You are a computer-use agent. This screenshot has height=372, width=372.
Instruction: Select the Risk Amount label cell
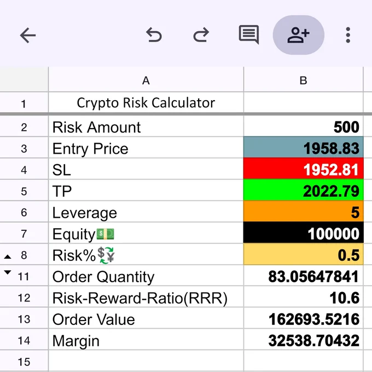[146, 126]
